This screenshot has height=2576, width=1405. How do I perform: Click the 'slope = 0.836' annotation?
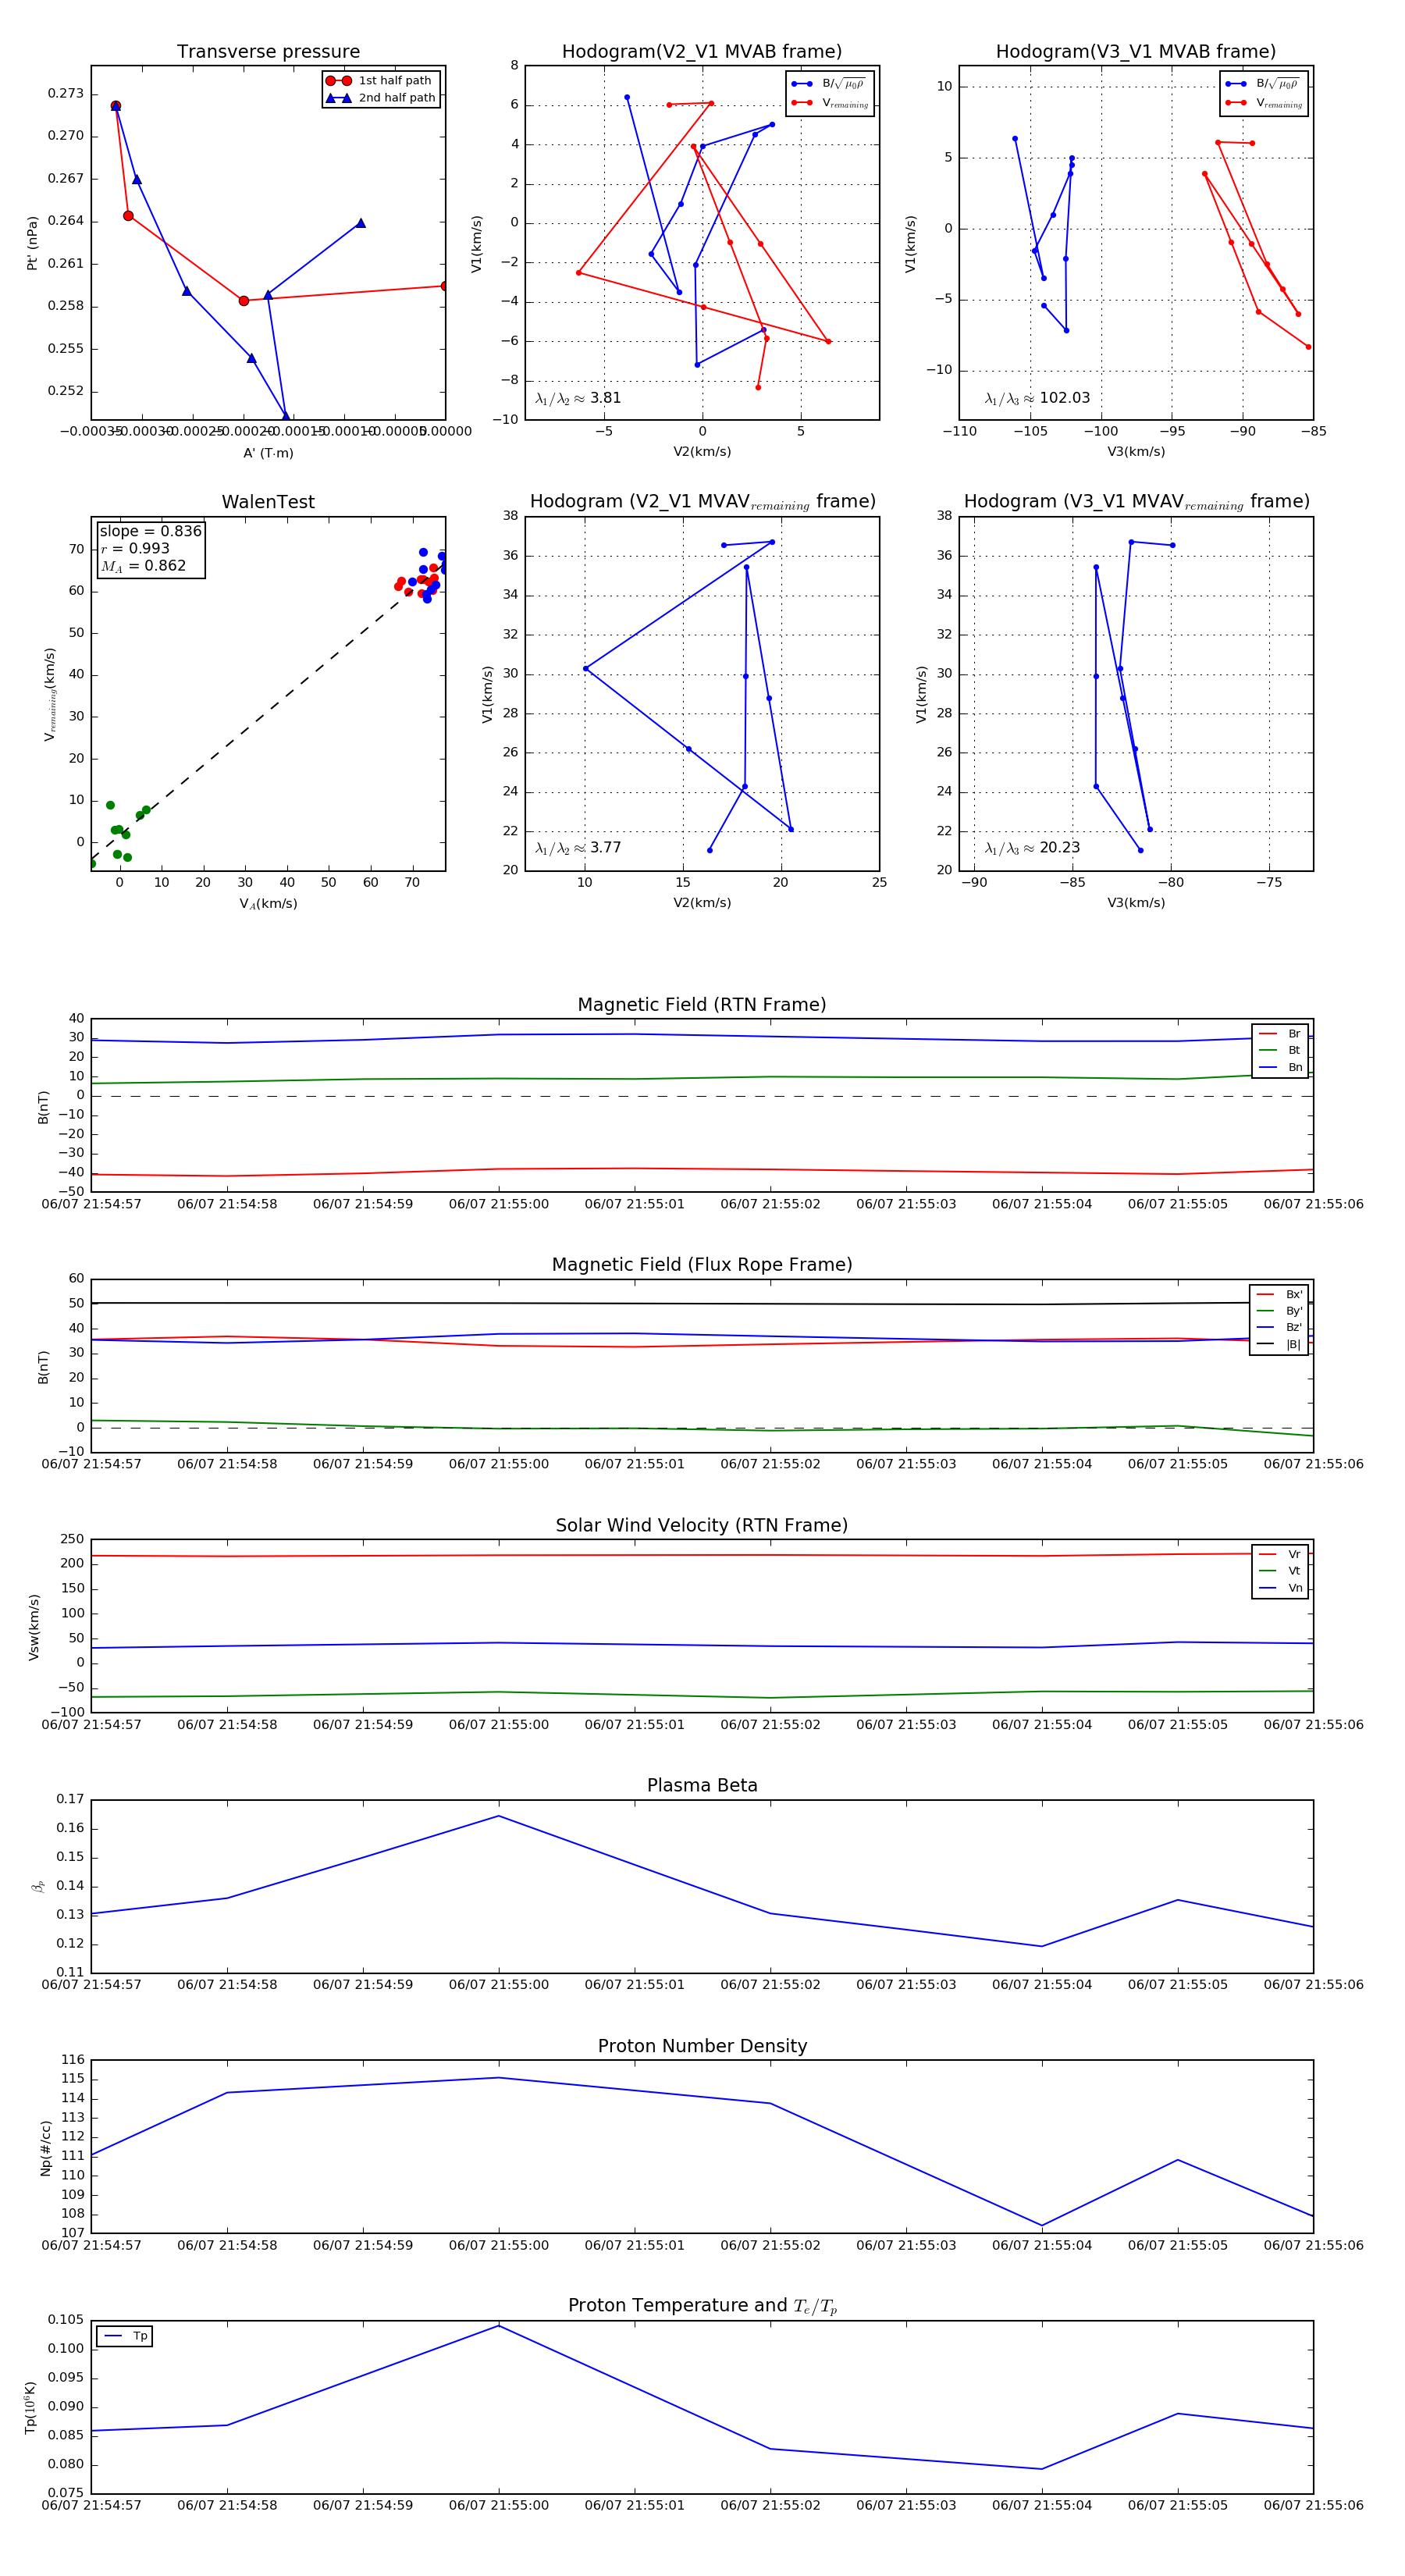pos(150,531)
